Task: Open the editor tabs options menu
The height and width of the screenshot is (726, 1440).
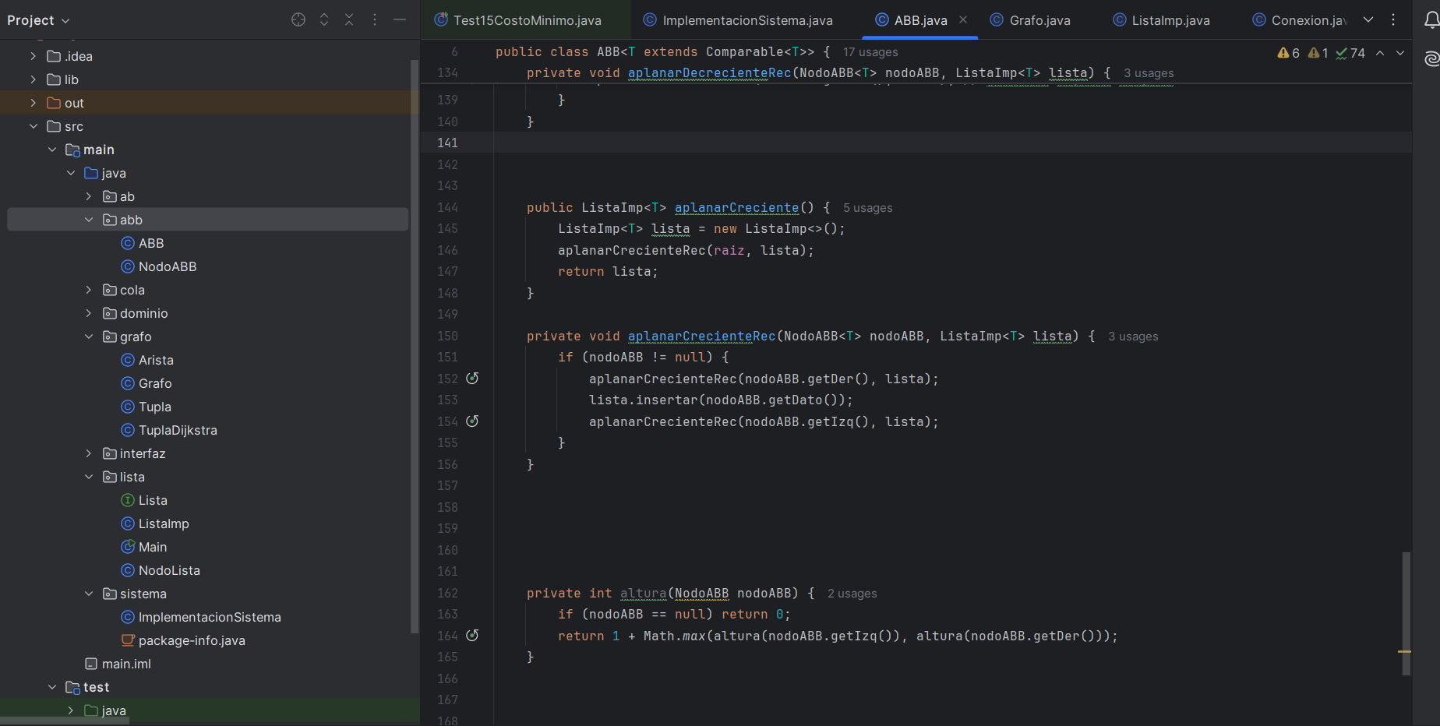Action: point(1393,19)
